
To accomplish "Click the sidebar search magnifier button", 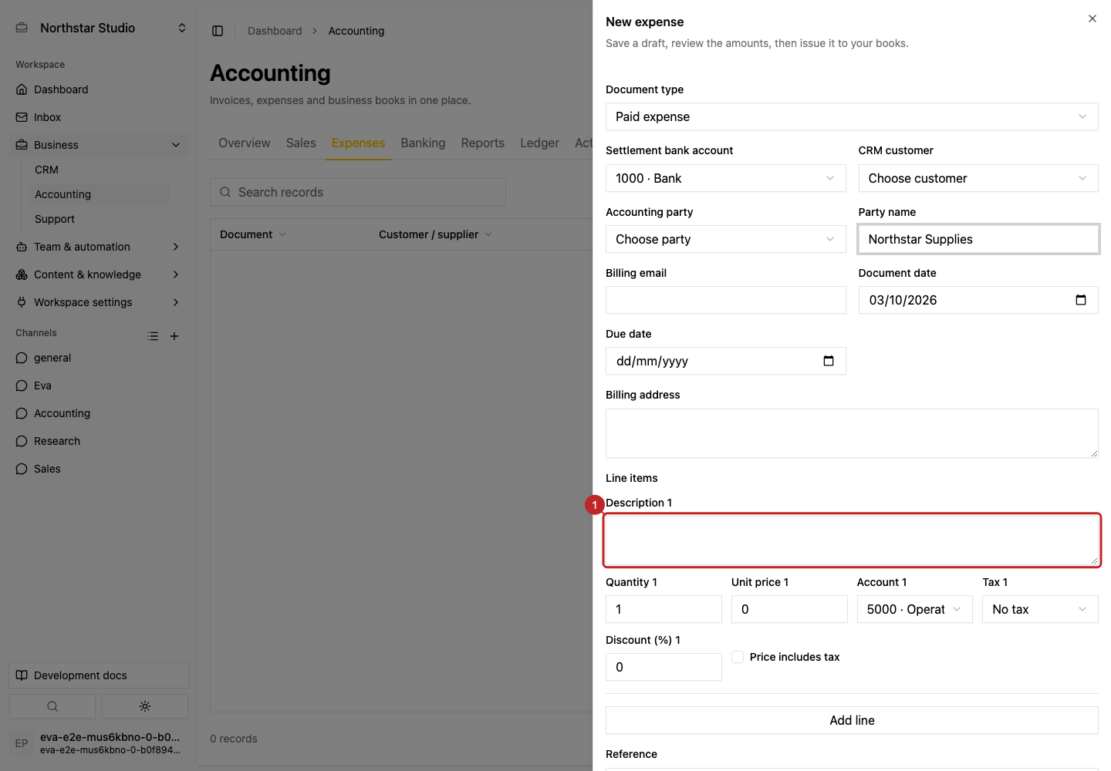I will point(52,706).
